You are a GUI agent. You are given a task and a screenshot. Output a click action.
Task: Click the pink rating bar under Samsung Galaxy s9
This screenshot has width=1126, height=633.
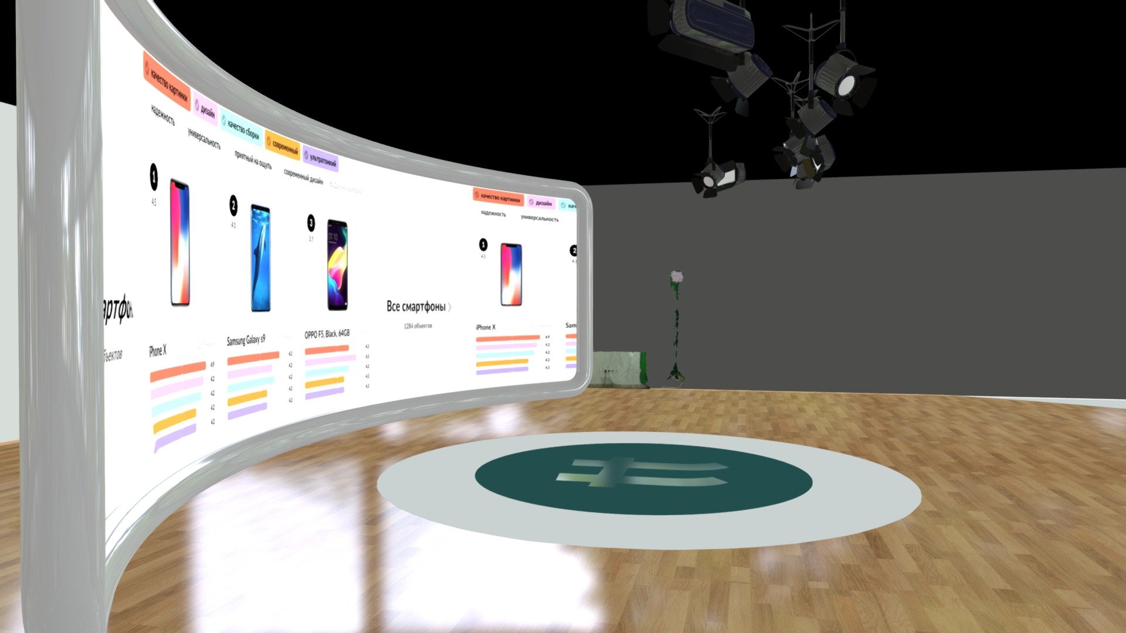point(250,371)
